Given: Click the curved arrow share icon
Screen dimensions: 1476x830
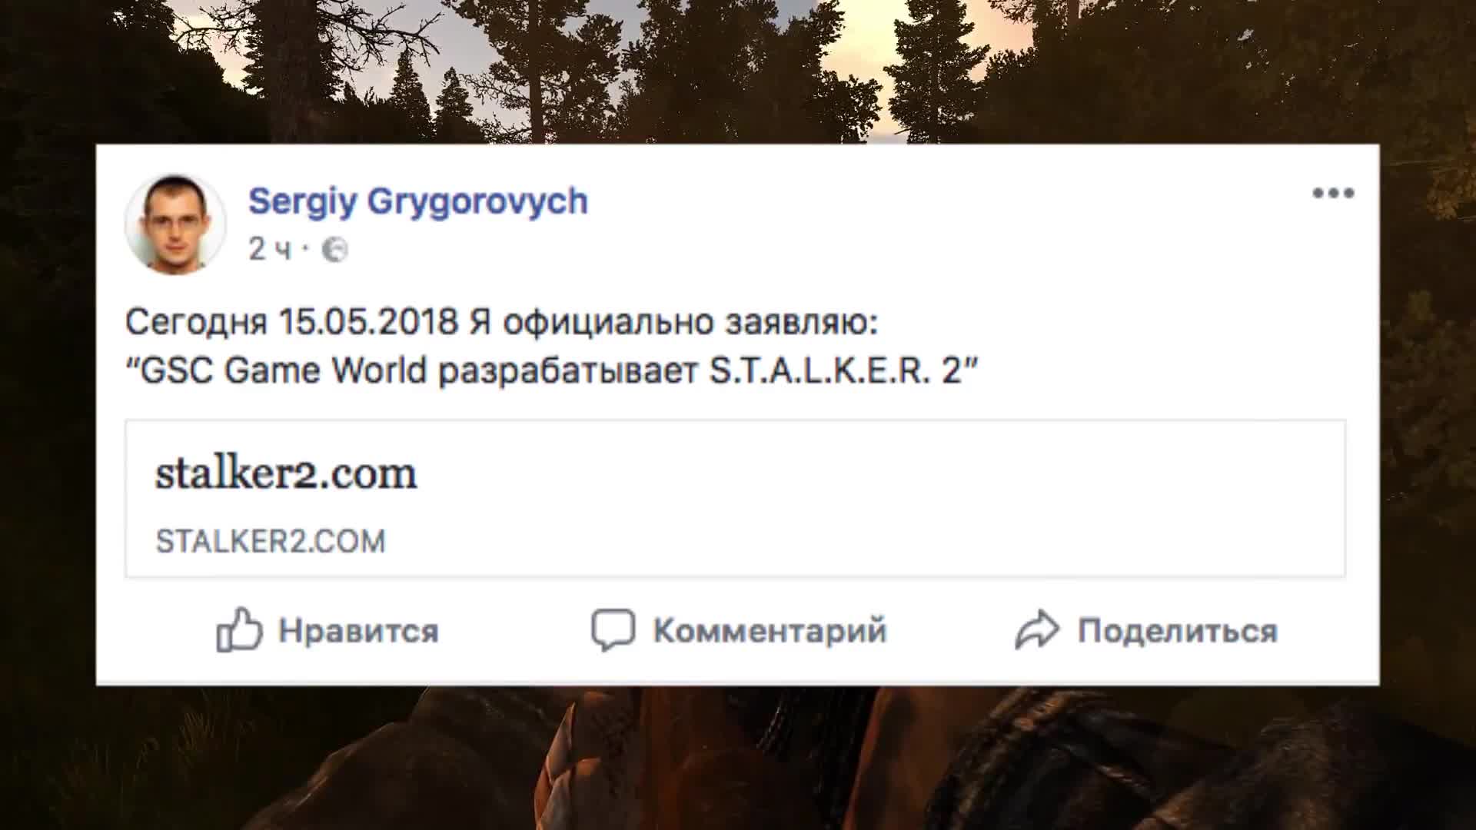Looking at the screenshot, I should (1037, 630).
